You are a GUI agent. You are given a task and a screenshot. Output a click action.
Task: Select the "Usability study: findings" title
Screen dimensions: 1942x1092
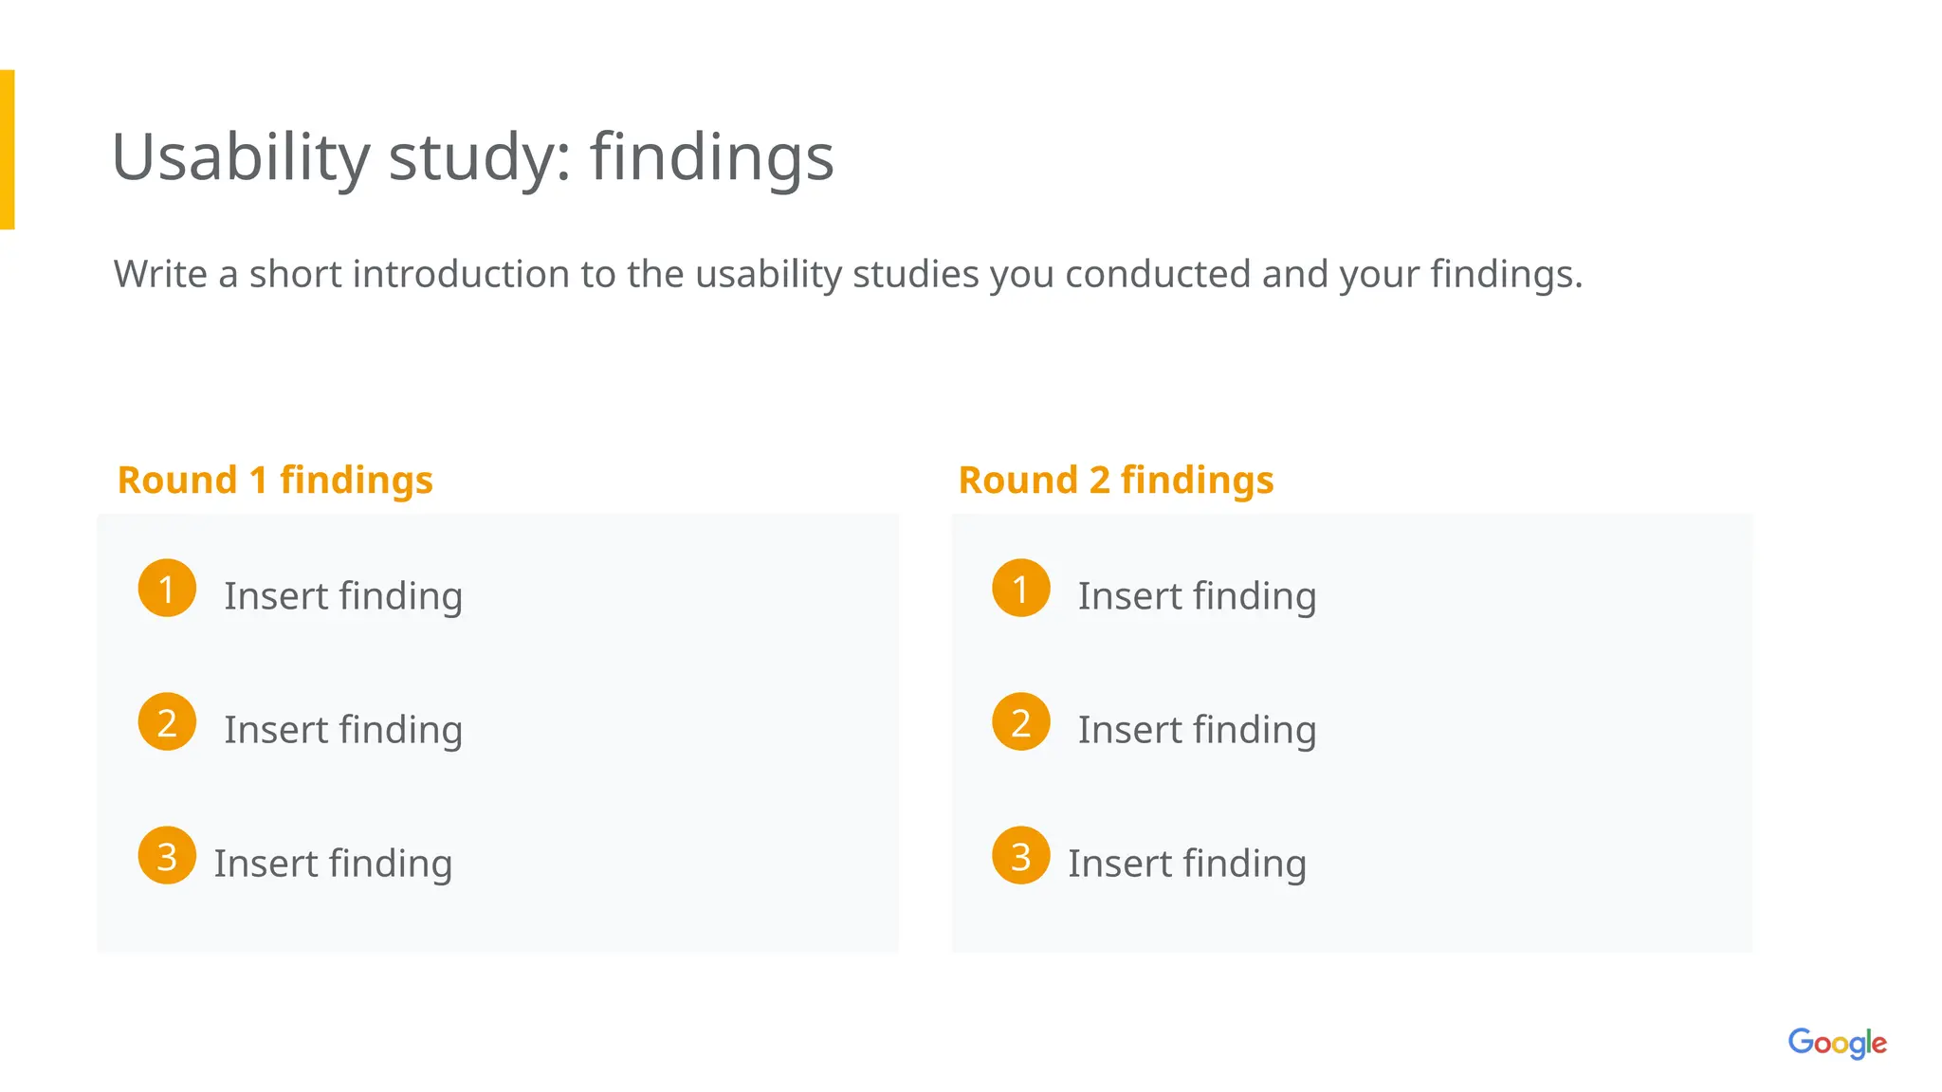pos(472,156)
